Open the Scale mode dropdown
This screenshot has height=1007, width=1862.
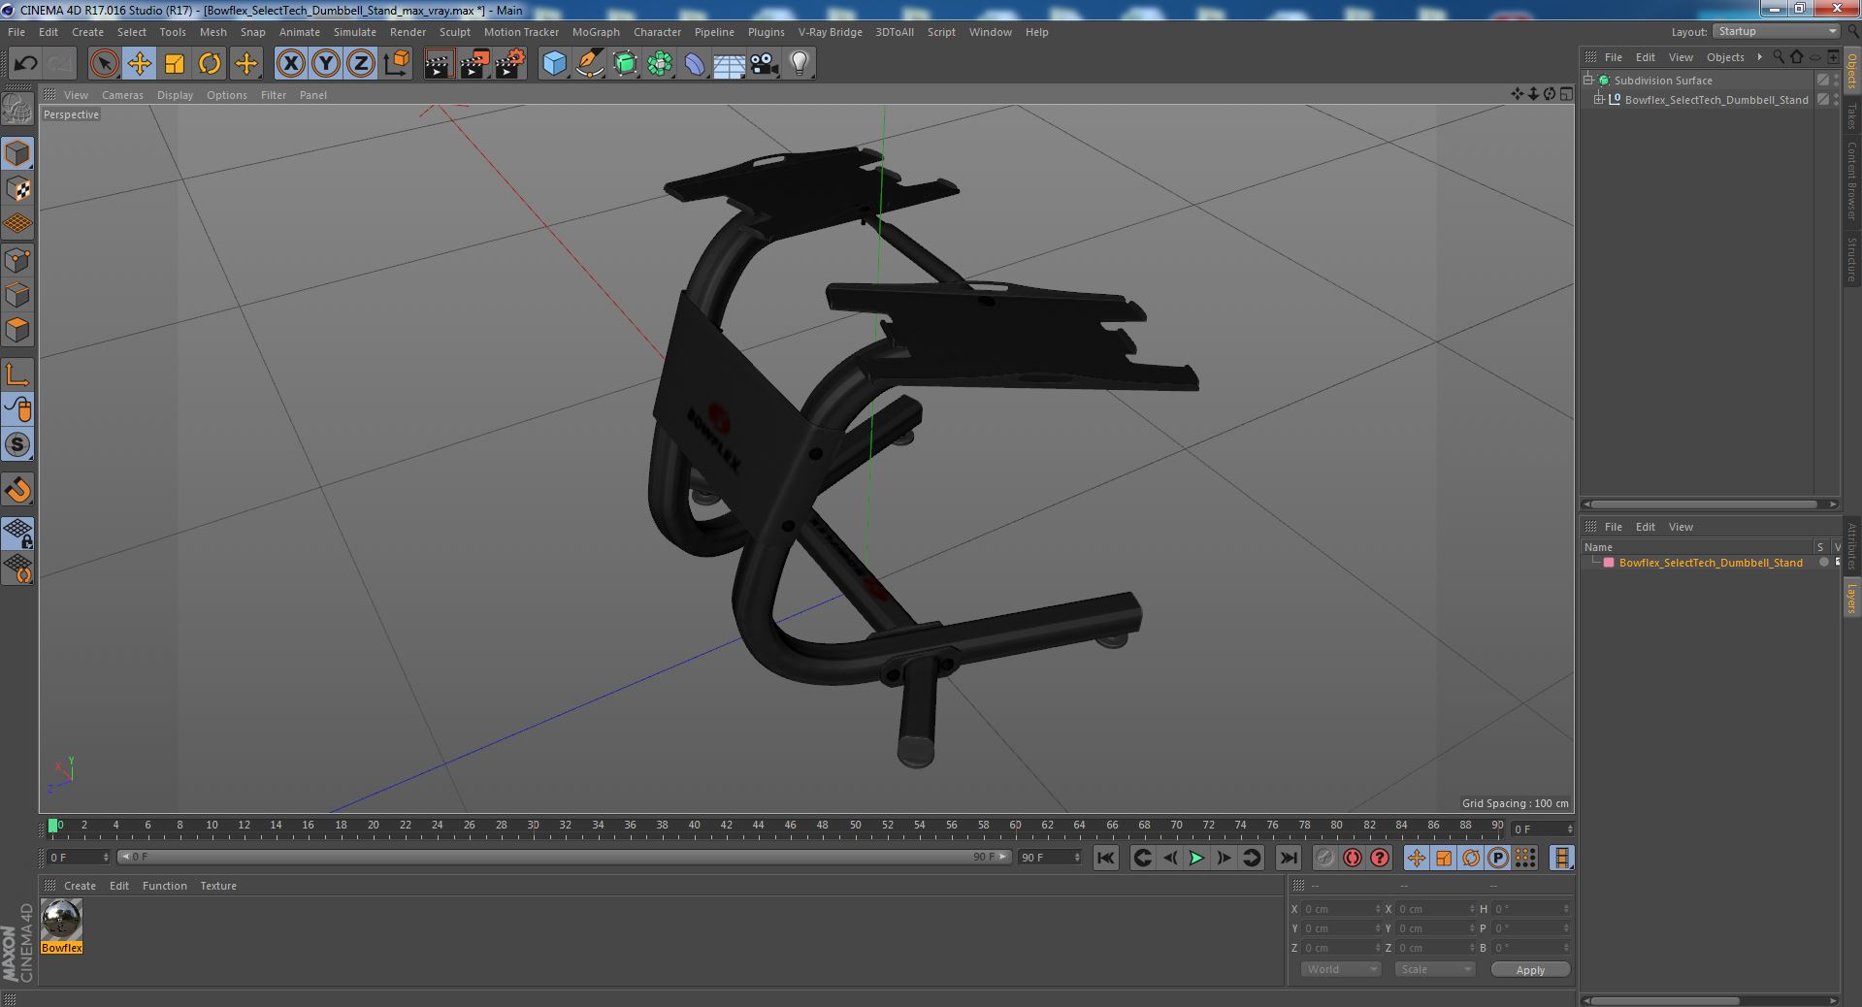[x=1434, y=969]
